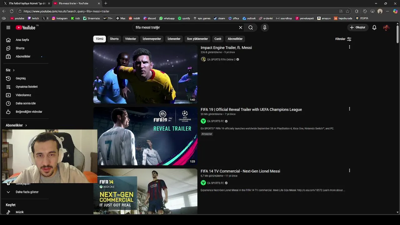The width and height of the screenshot is (400, 225).
Task: Bookmark this page with the star
Action: tap(347, 11)
